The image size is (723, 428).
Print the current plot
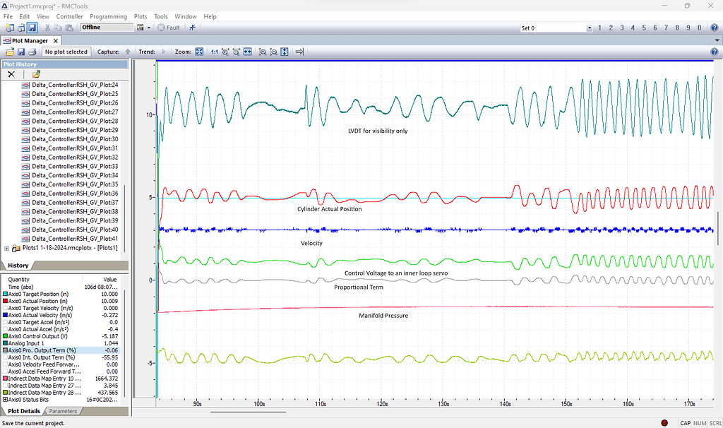pos(33,52)
